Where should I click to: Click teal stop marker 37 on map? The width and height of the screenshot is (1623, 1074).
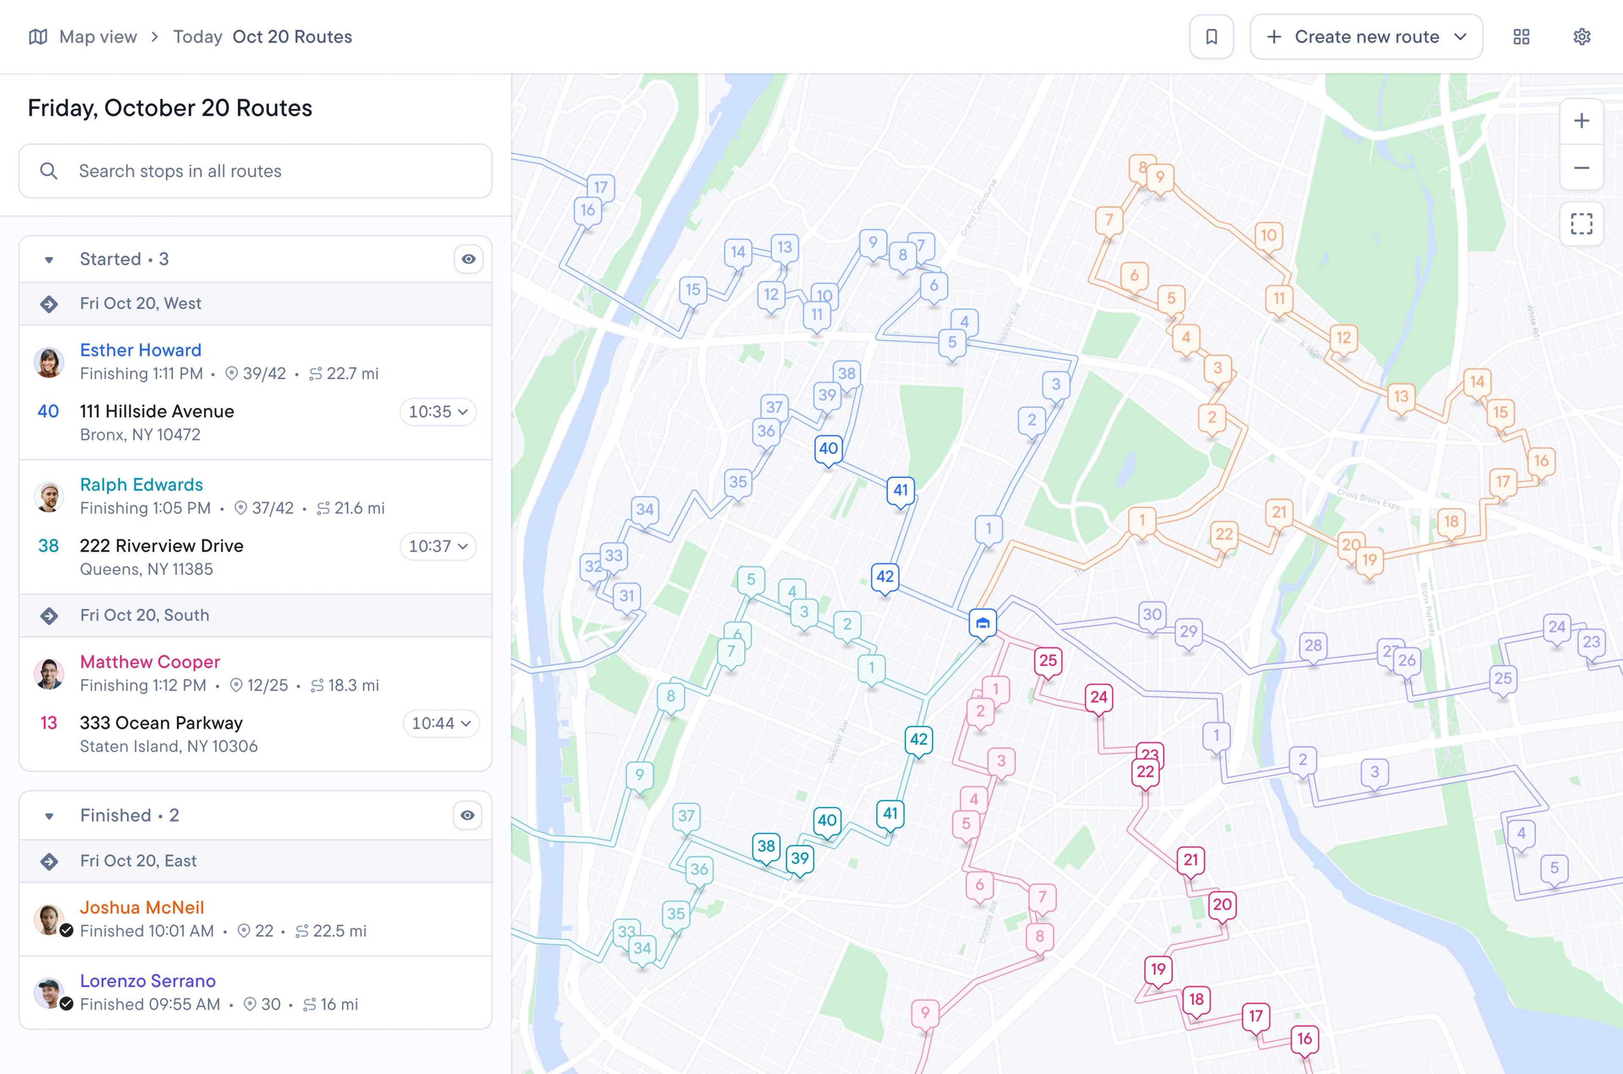[x=686, y=817]
